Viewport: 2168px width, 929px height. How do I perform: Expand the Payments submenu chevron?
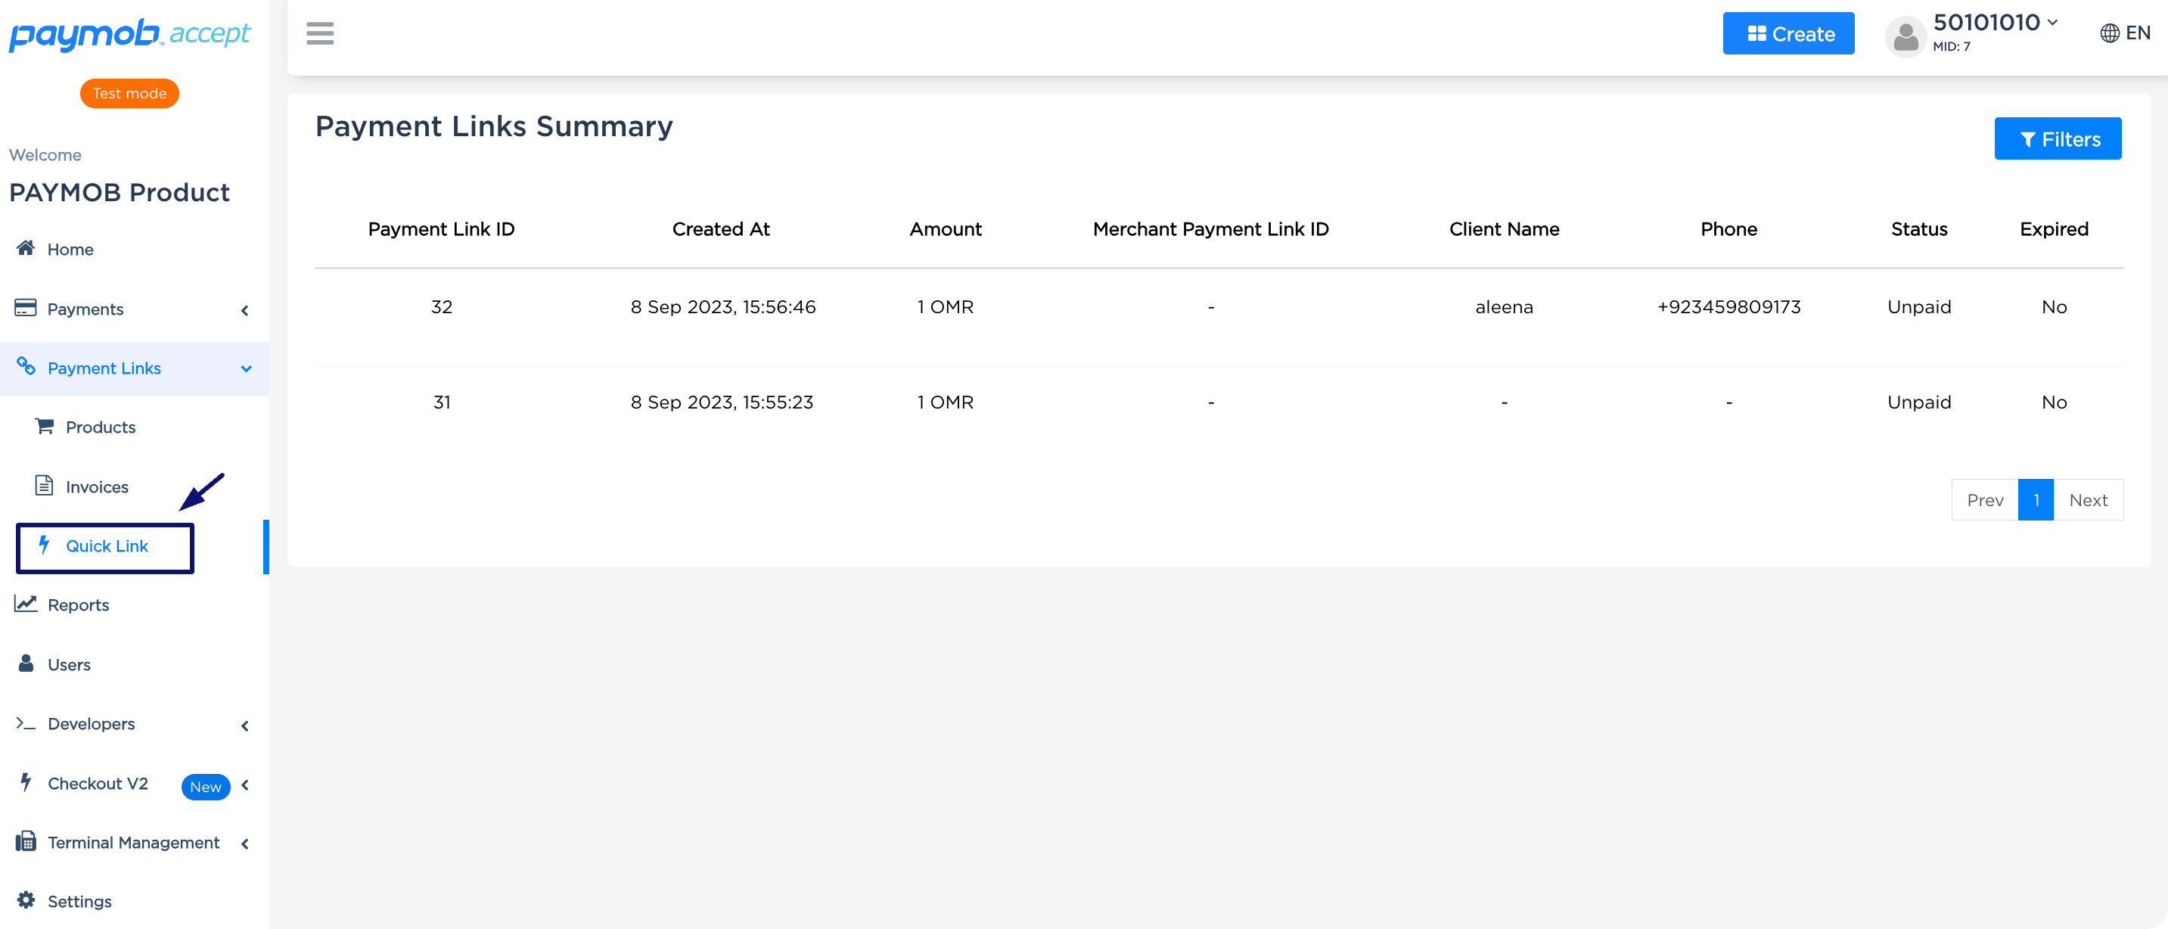[244, 310]
